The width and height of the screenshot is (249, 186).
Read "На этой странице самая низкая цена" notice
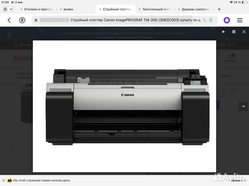pos(41,180)
